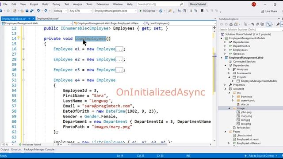Click the Solution Explorer Switch Views icon
This screenshot has width=283, height=159.
pyautogui.click(x=236, y=24)
